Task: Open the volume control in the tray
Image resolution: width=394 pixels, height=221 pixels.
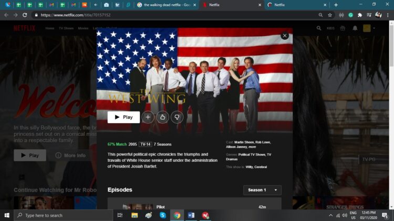Action: (345, 215)
